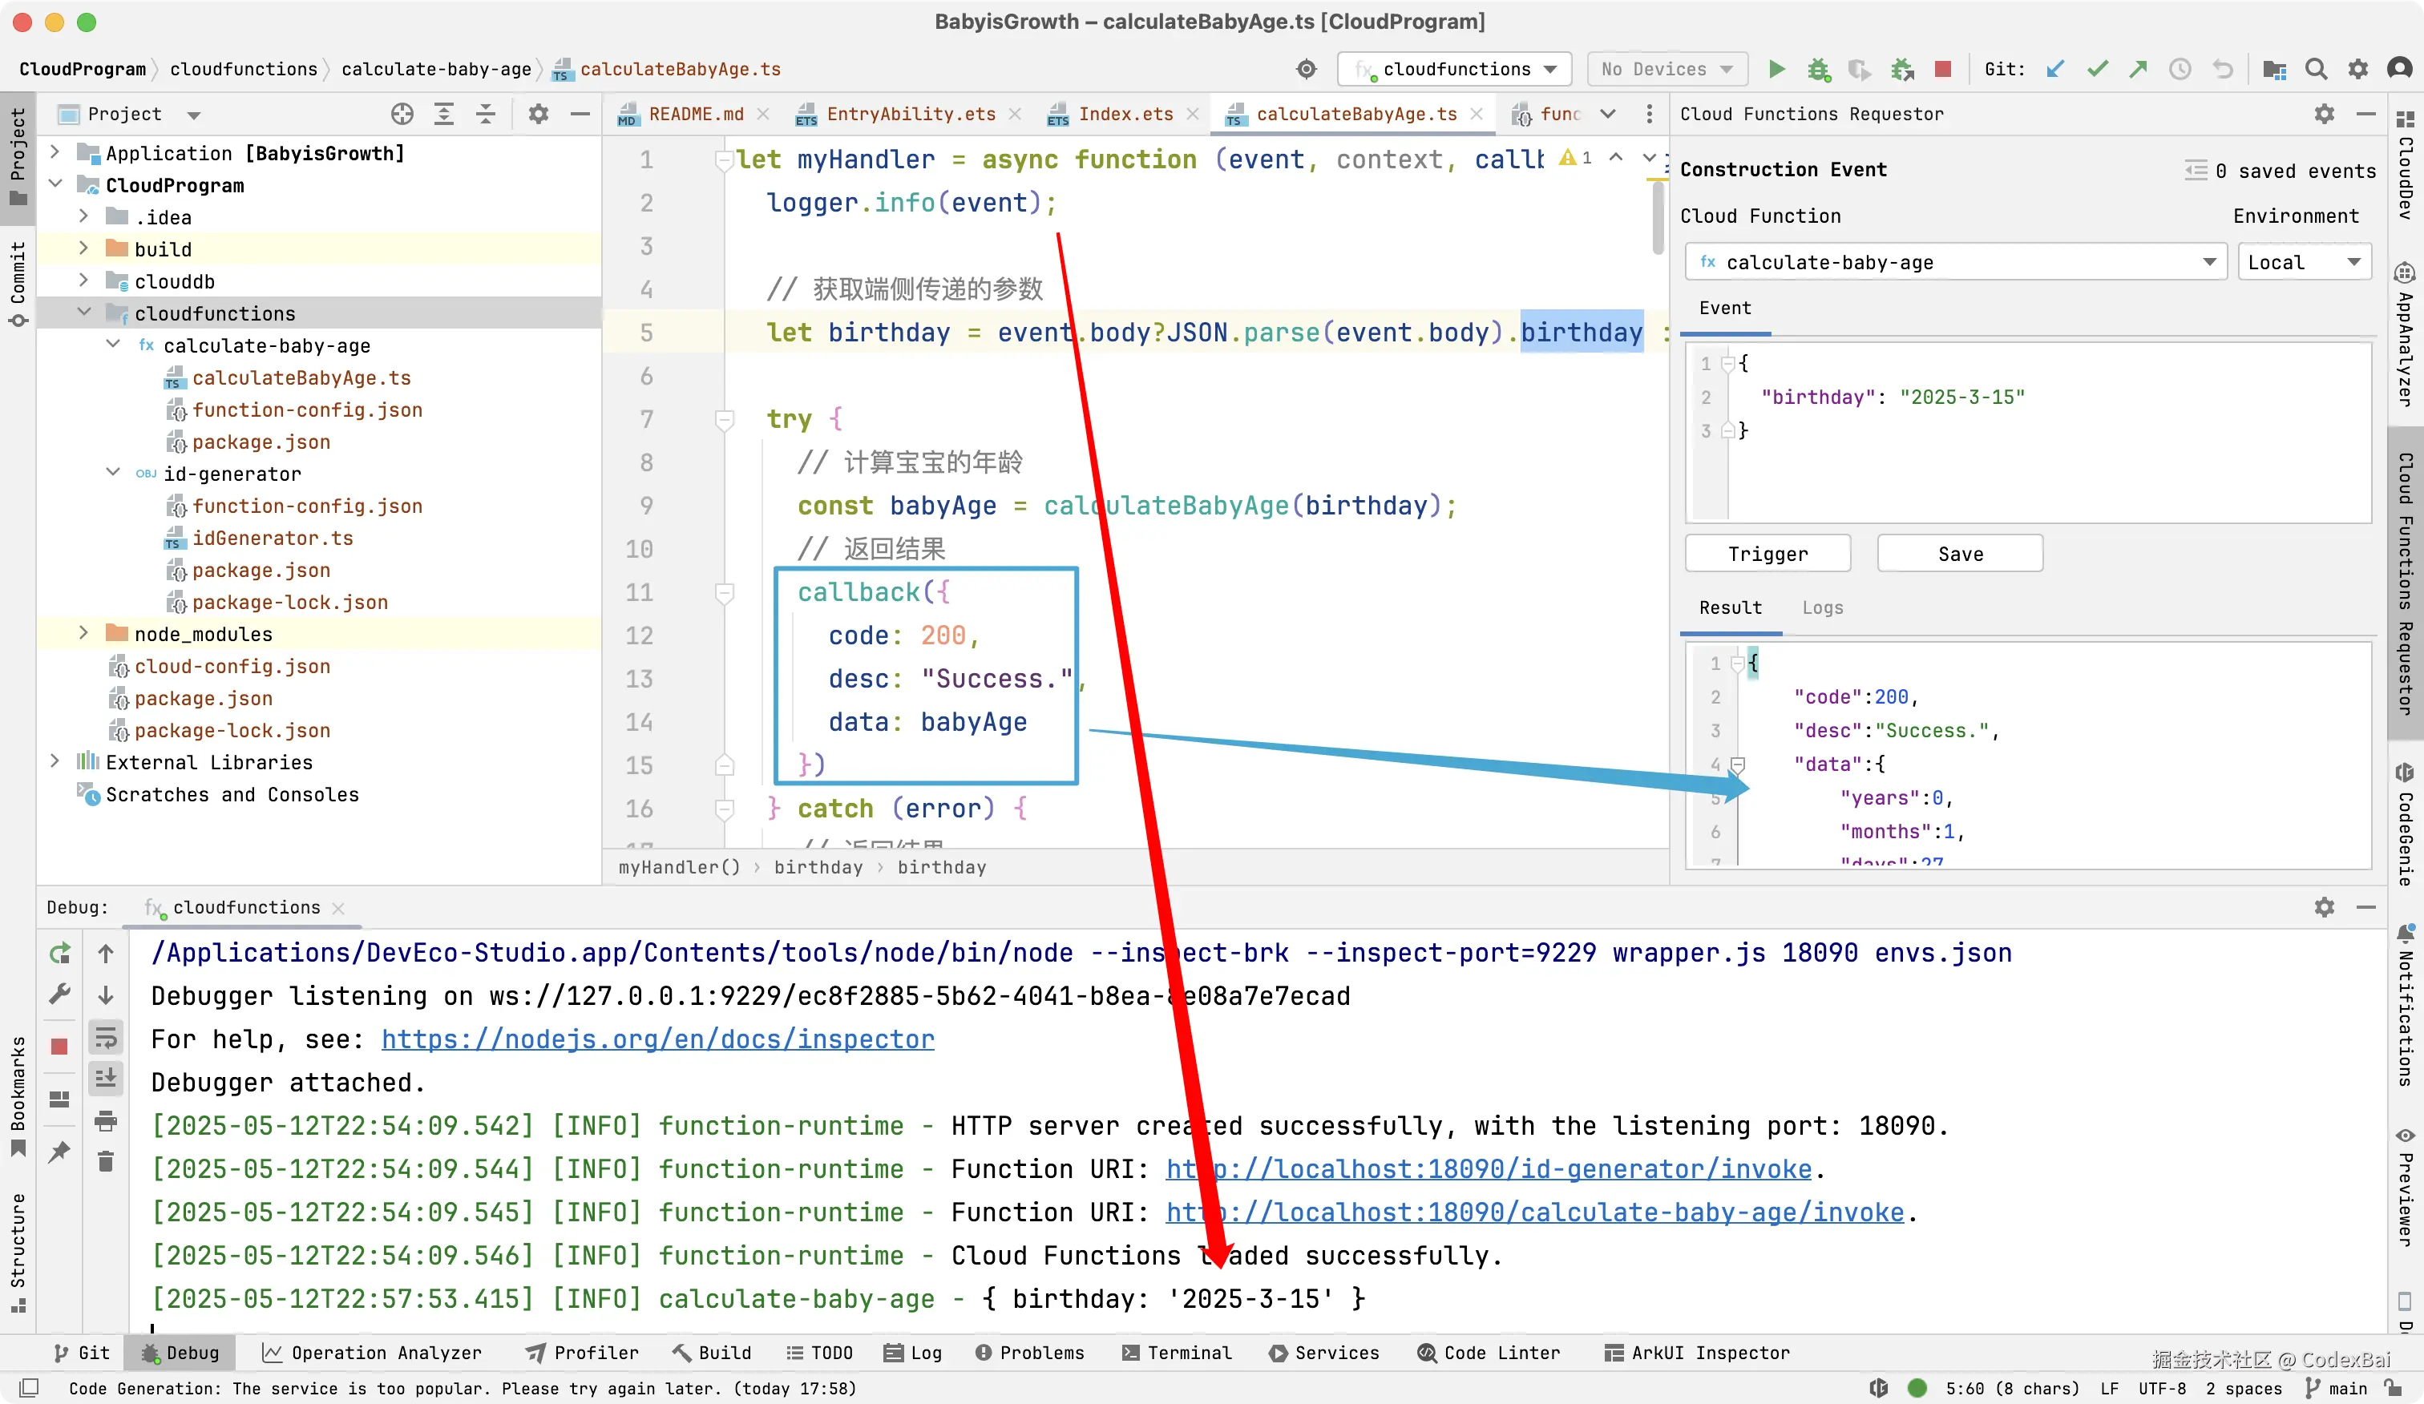Click the trash Clear All icon in Debug console
The height and width of the screenshot is (1404, 2424).
[106, 1162]
